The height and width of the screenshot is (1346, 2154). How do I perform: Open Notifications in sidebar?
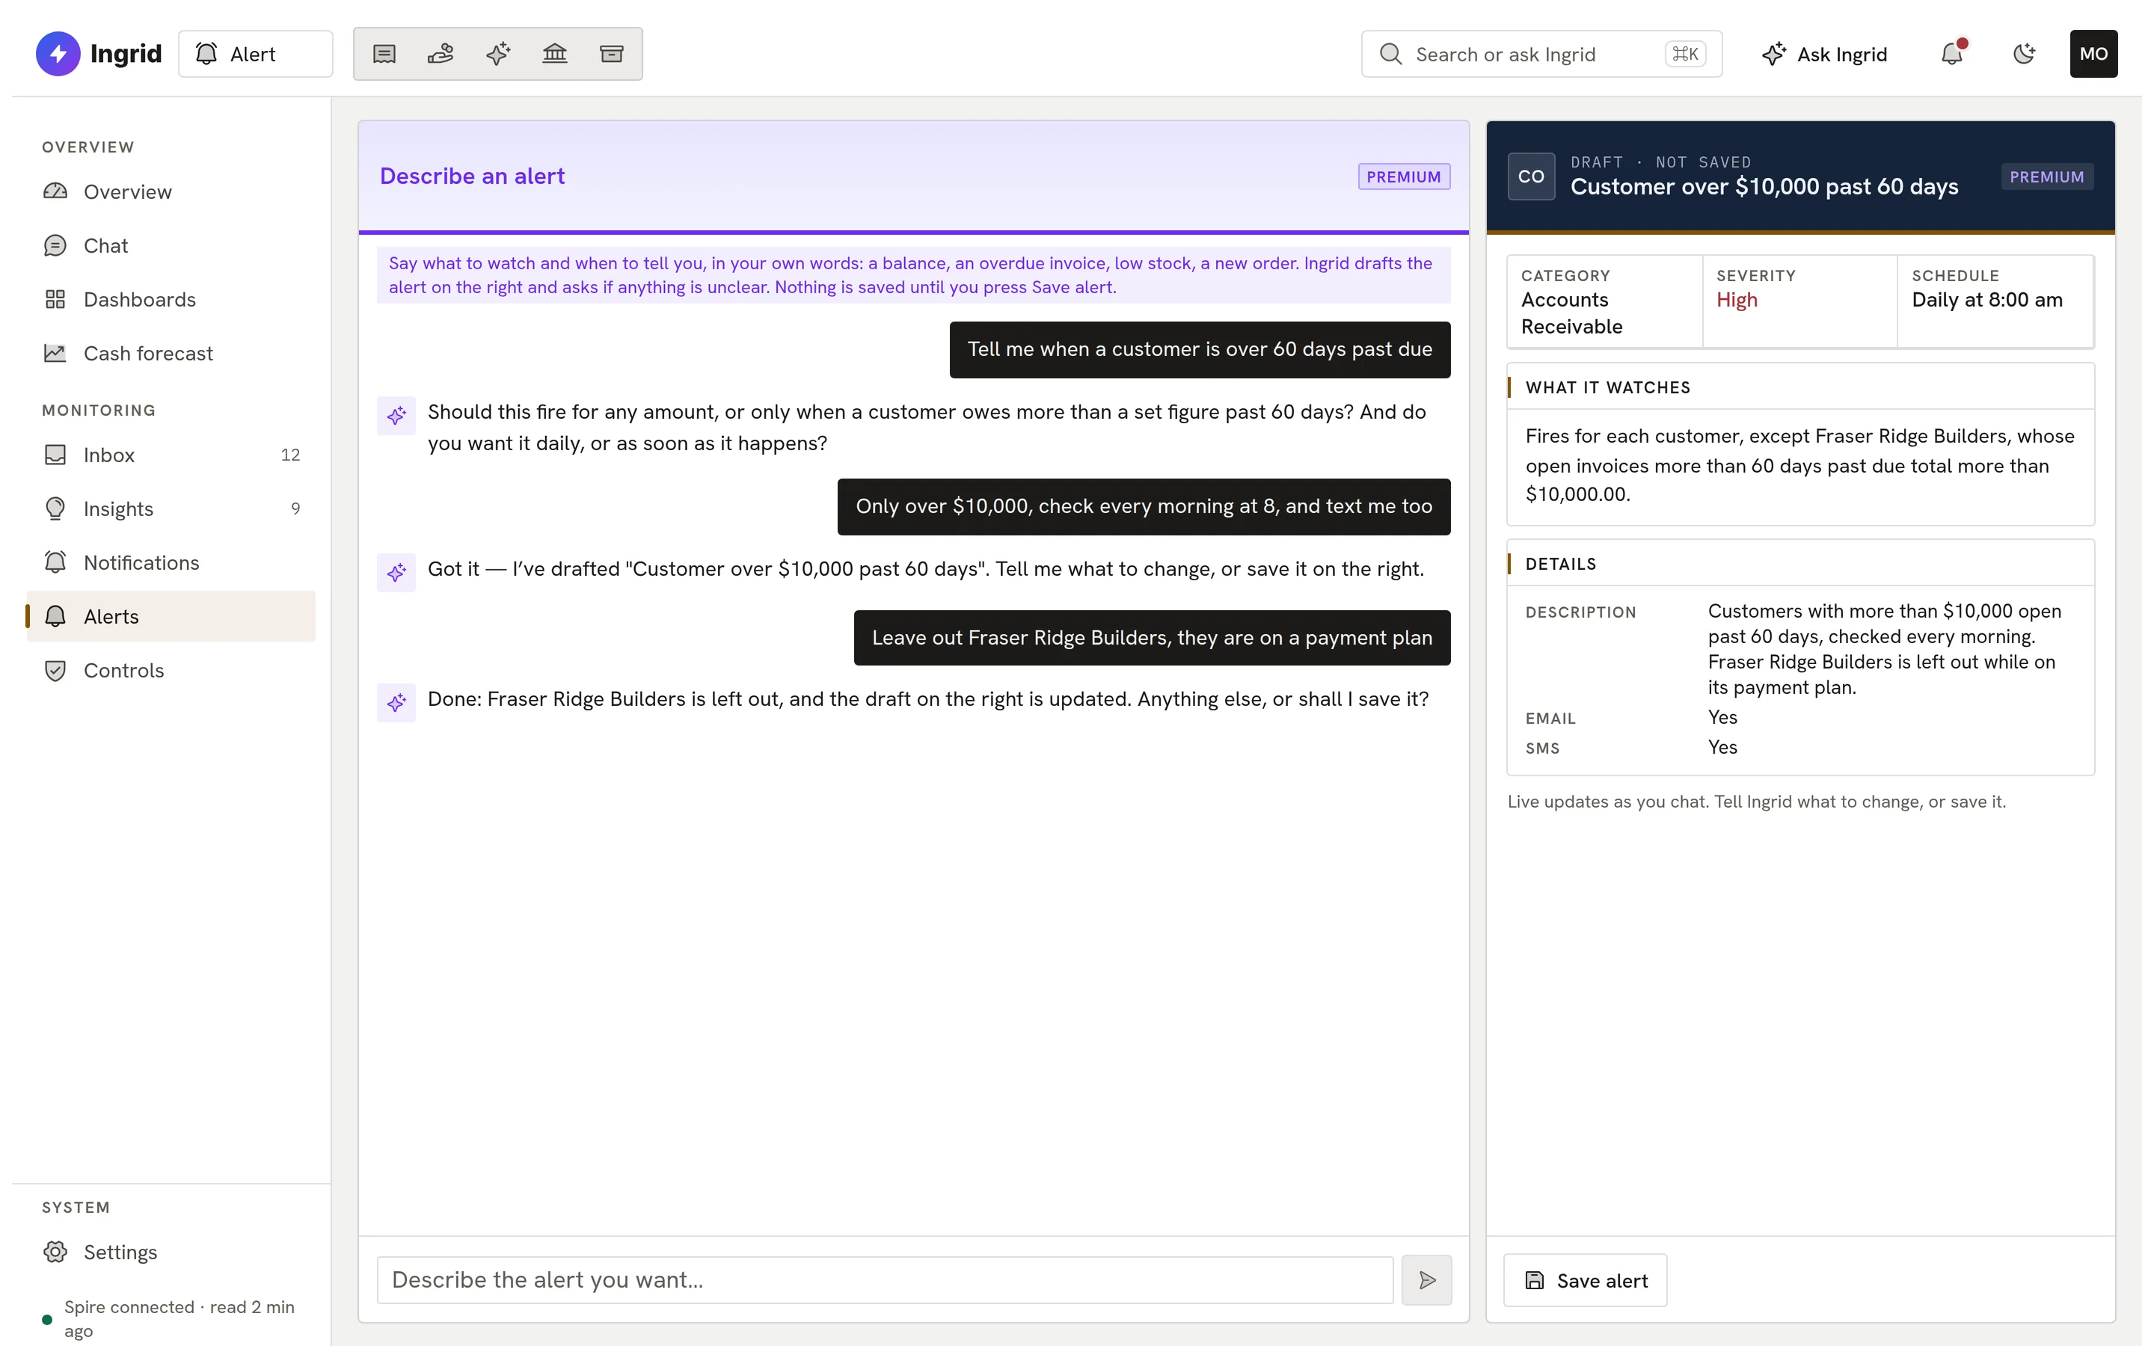(171, 562)
